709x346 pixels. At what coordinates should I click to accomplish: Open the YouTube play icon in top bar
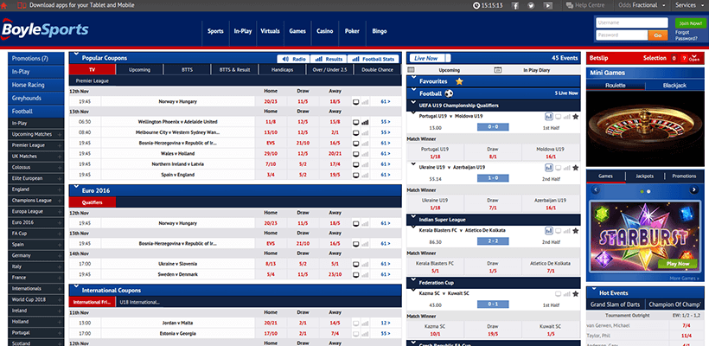(x=547, y=5)
